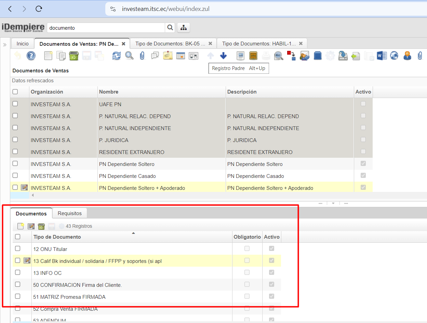The width and height of the screenshot is (427, 323).
Task: Click the toolbar Grid Toggle table icon
Action: (x=181, y=56)
